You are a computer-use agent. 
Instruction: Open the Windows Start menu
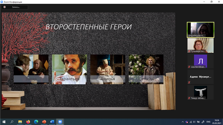[x=4, y=122]
